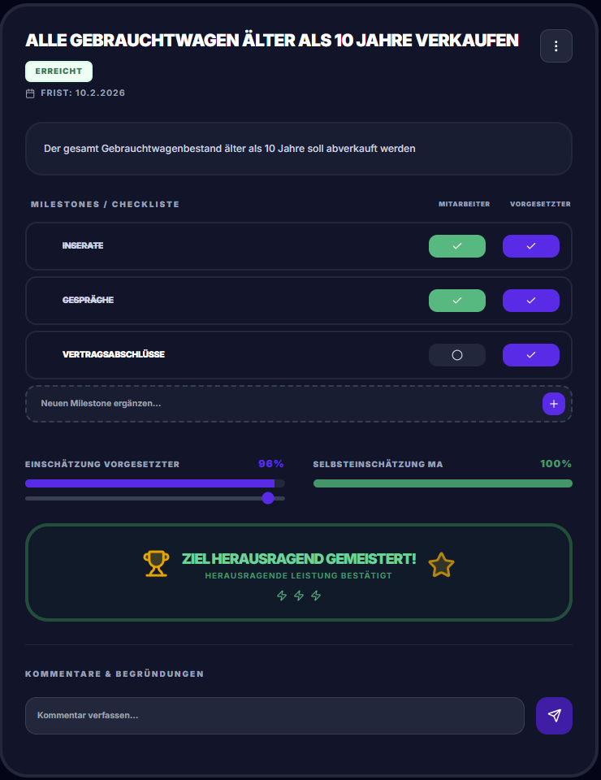Toggle Vorgesetzter check for Gespräche

(530, 301)
